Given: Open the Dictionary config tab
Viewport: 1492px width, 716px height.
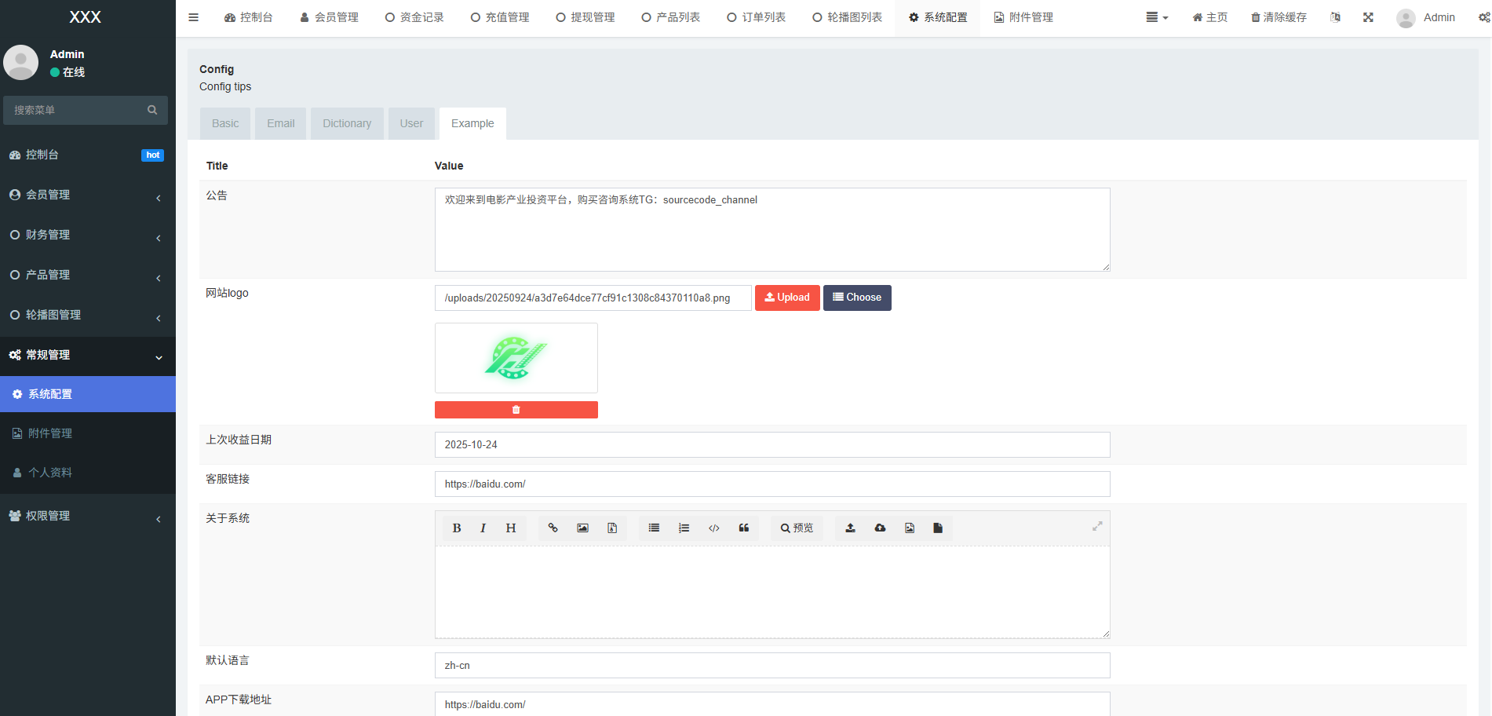Looking at the screenshot, I should pyautogui.click(x=346, y=123).
